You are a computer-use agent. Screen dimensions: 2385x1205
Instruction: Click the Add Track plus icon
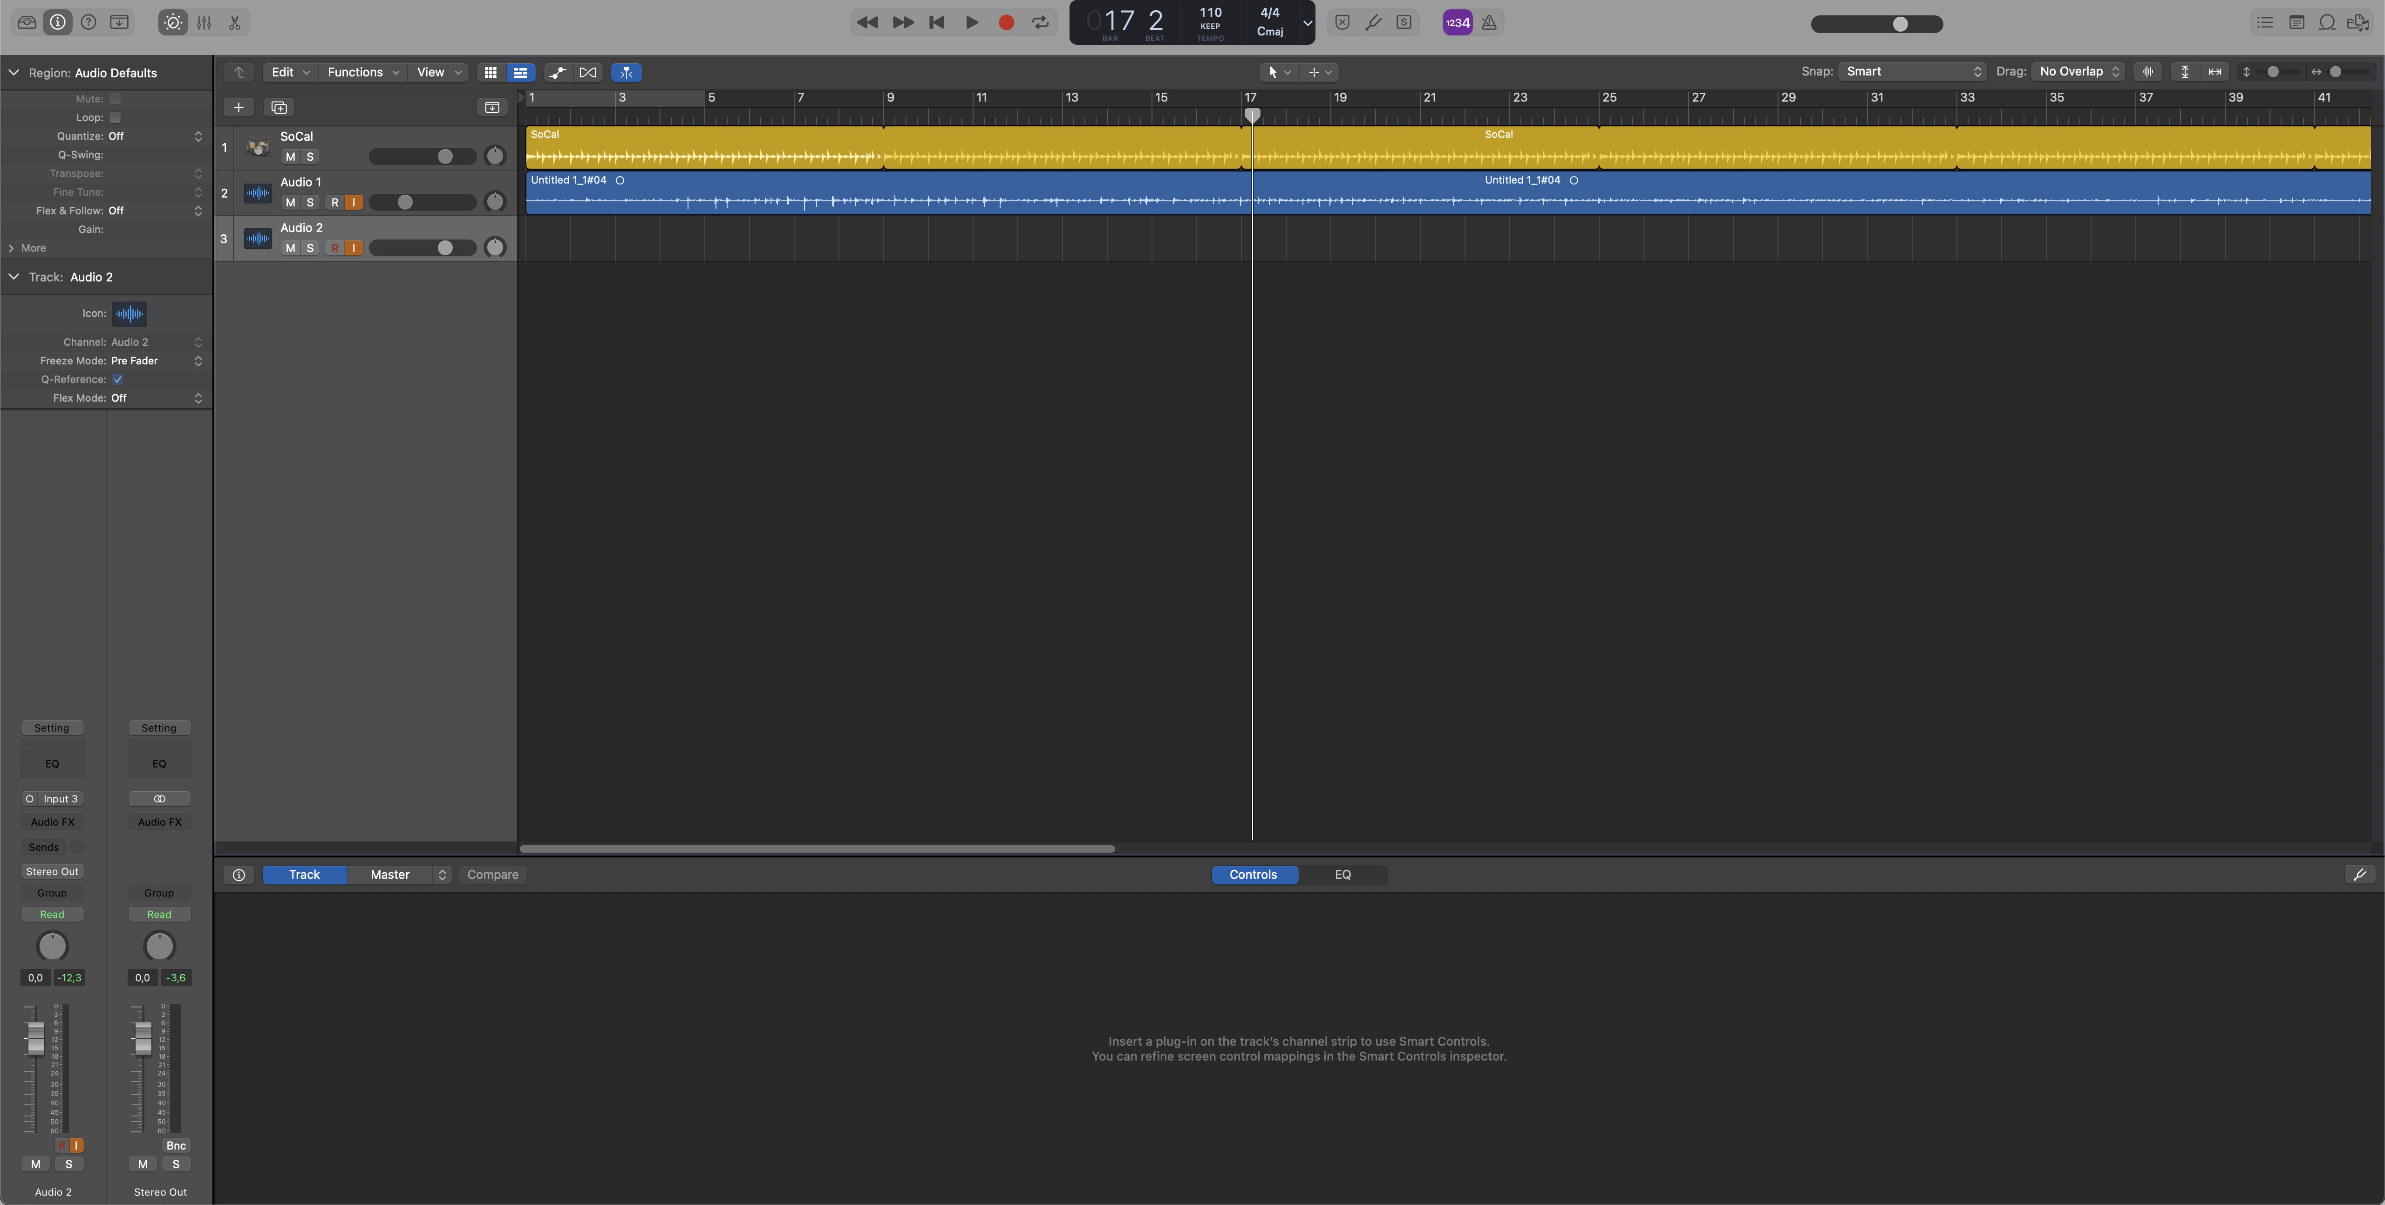tap(238, 108)
